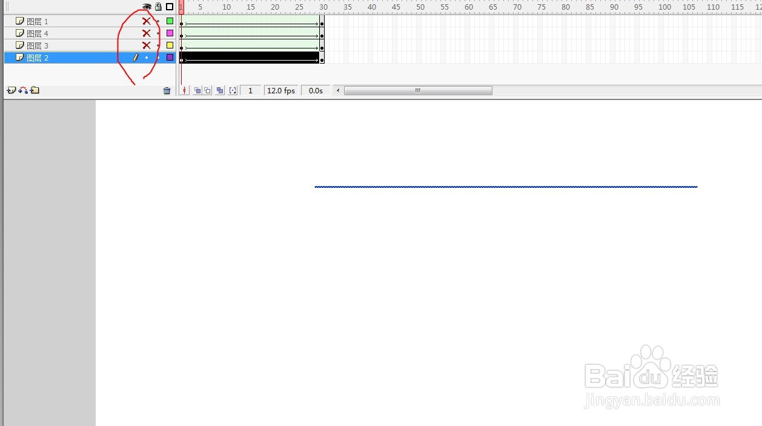762x426 pixels.
Task: Select black tween span of 图层 2
Action: pyautogui.click(x=250, y=58)
